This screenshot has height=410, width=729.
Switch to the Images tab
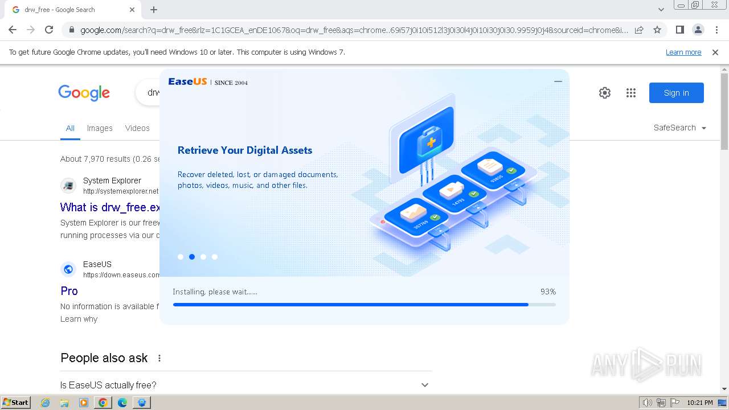(x=100, y=128)
